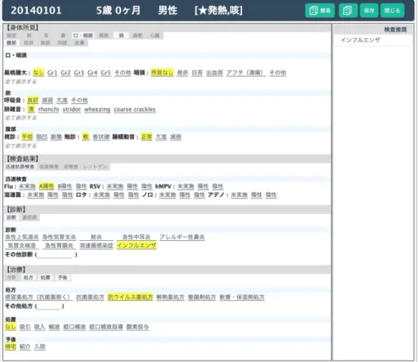Select pharynx アフタ（潰瘍） finding

[x=245, y=73]
